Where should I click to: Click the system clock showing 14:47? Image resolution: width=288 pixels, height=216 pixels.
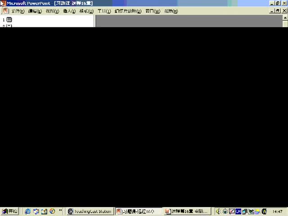[x=277, y=211]
